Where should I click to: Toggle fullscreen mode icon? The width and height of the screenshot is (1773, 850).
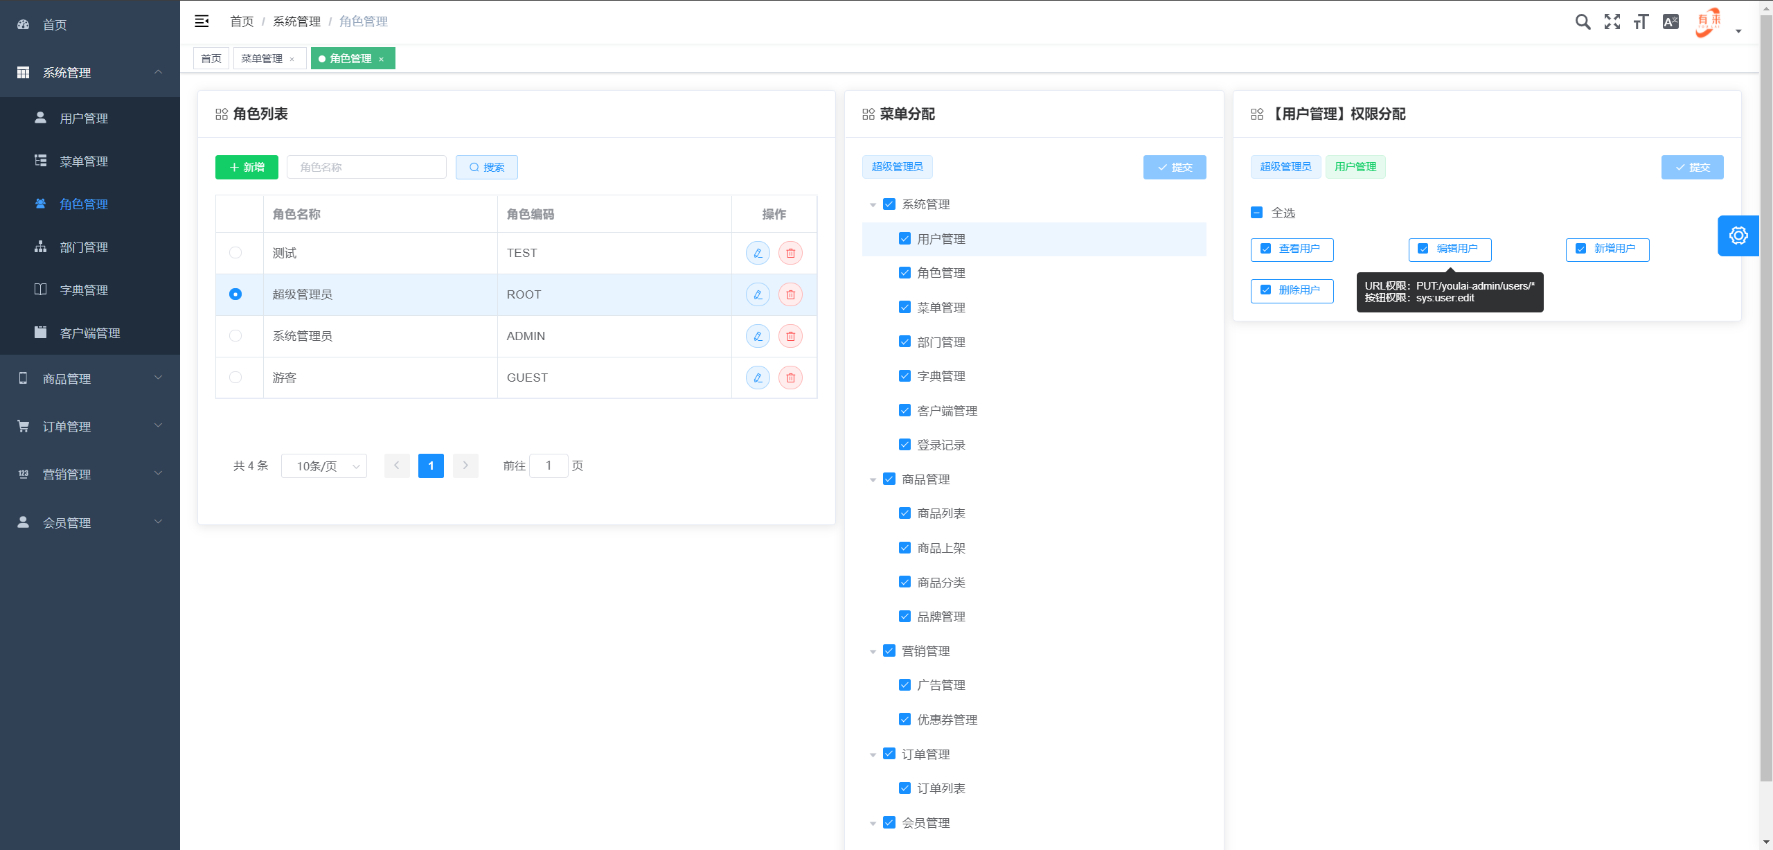point(1613,21)
